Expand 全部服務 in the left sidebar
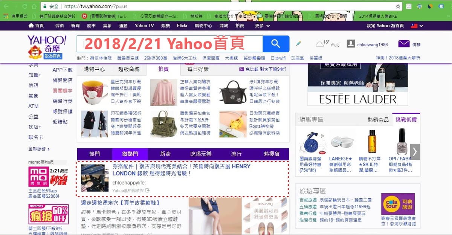This screenshot has height=235, width=452. click(x=39, y=149)
